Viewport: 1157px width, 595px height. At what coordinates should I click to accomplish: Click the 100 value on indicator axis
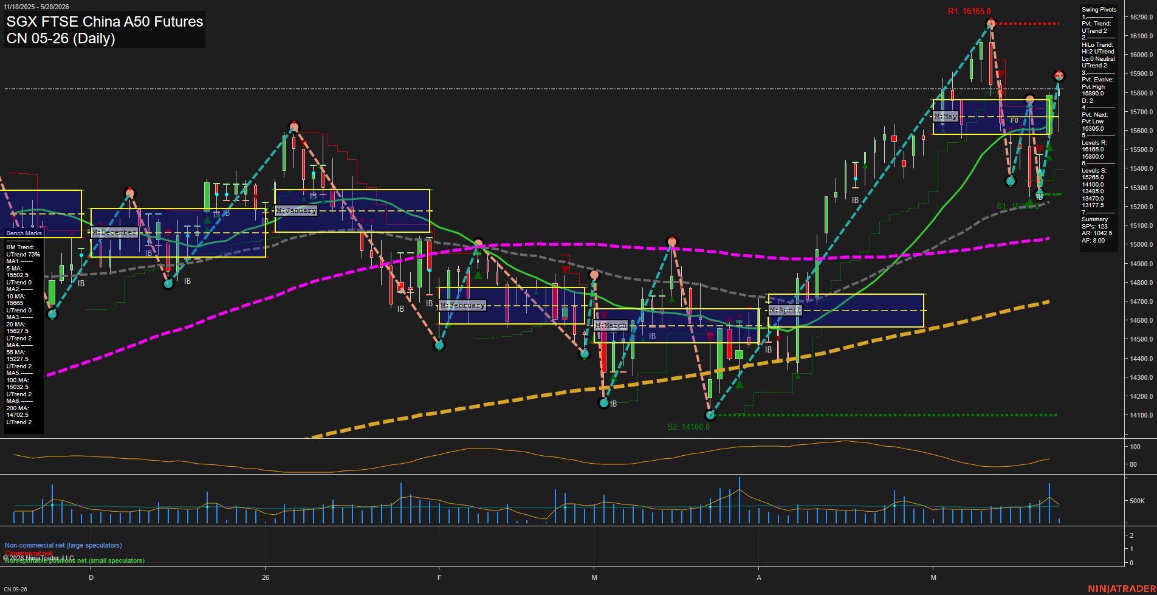tap(1135, 447)
